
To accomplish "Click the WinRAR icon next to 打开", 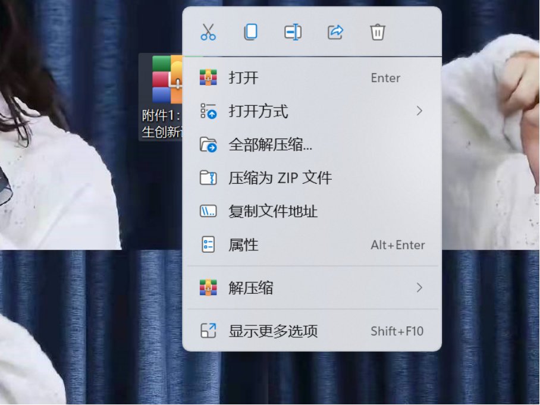I will tap(209, 77).
